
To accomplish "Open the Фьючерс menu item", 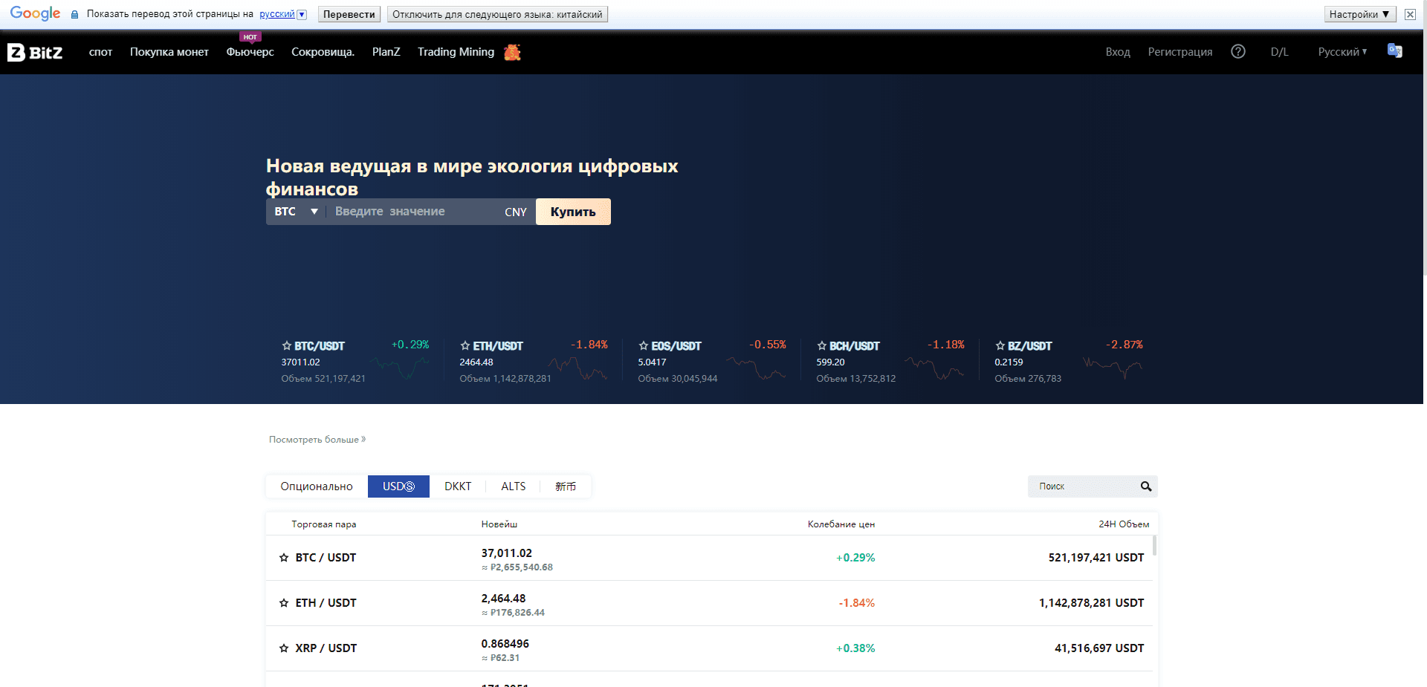I will point(250,52).
